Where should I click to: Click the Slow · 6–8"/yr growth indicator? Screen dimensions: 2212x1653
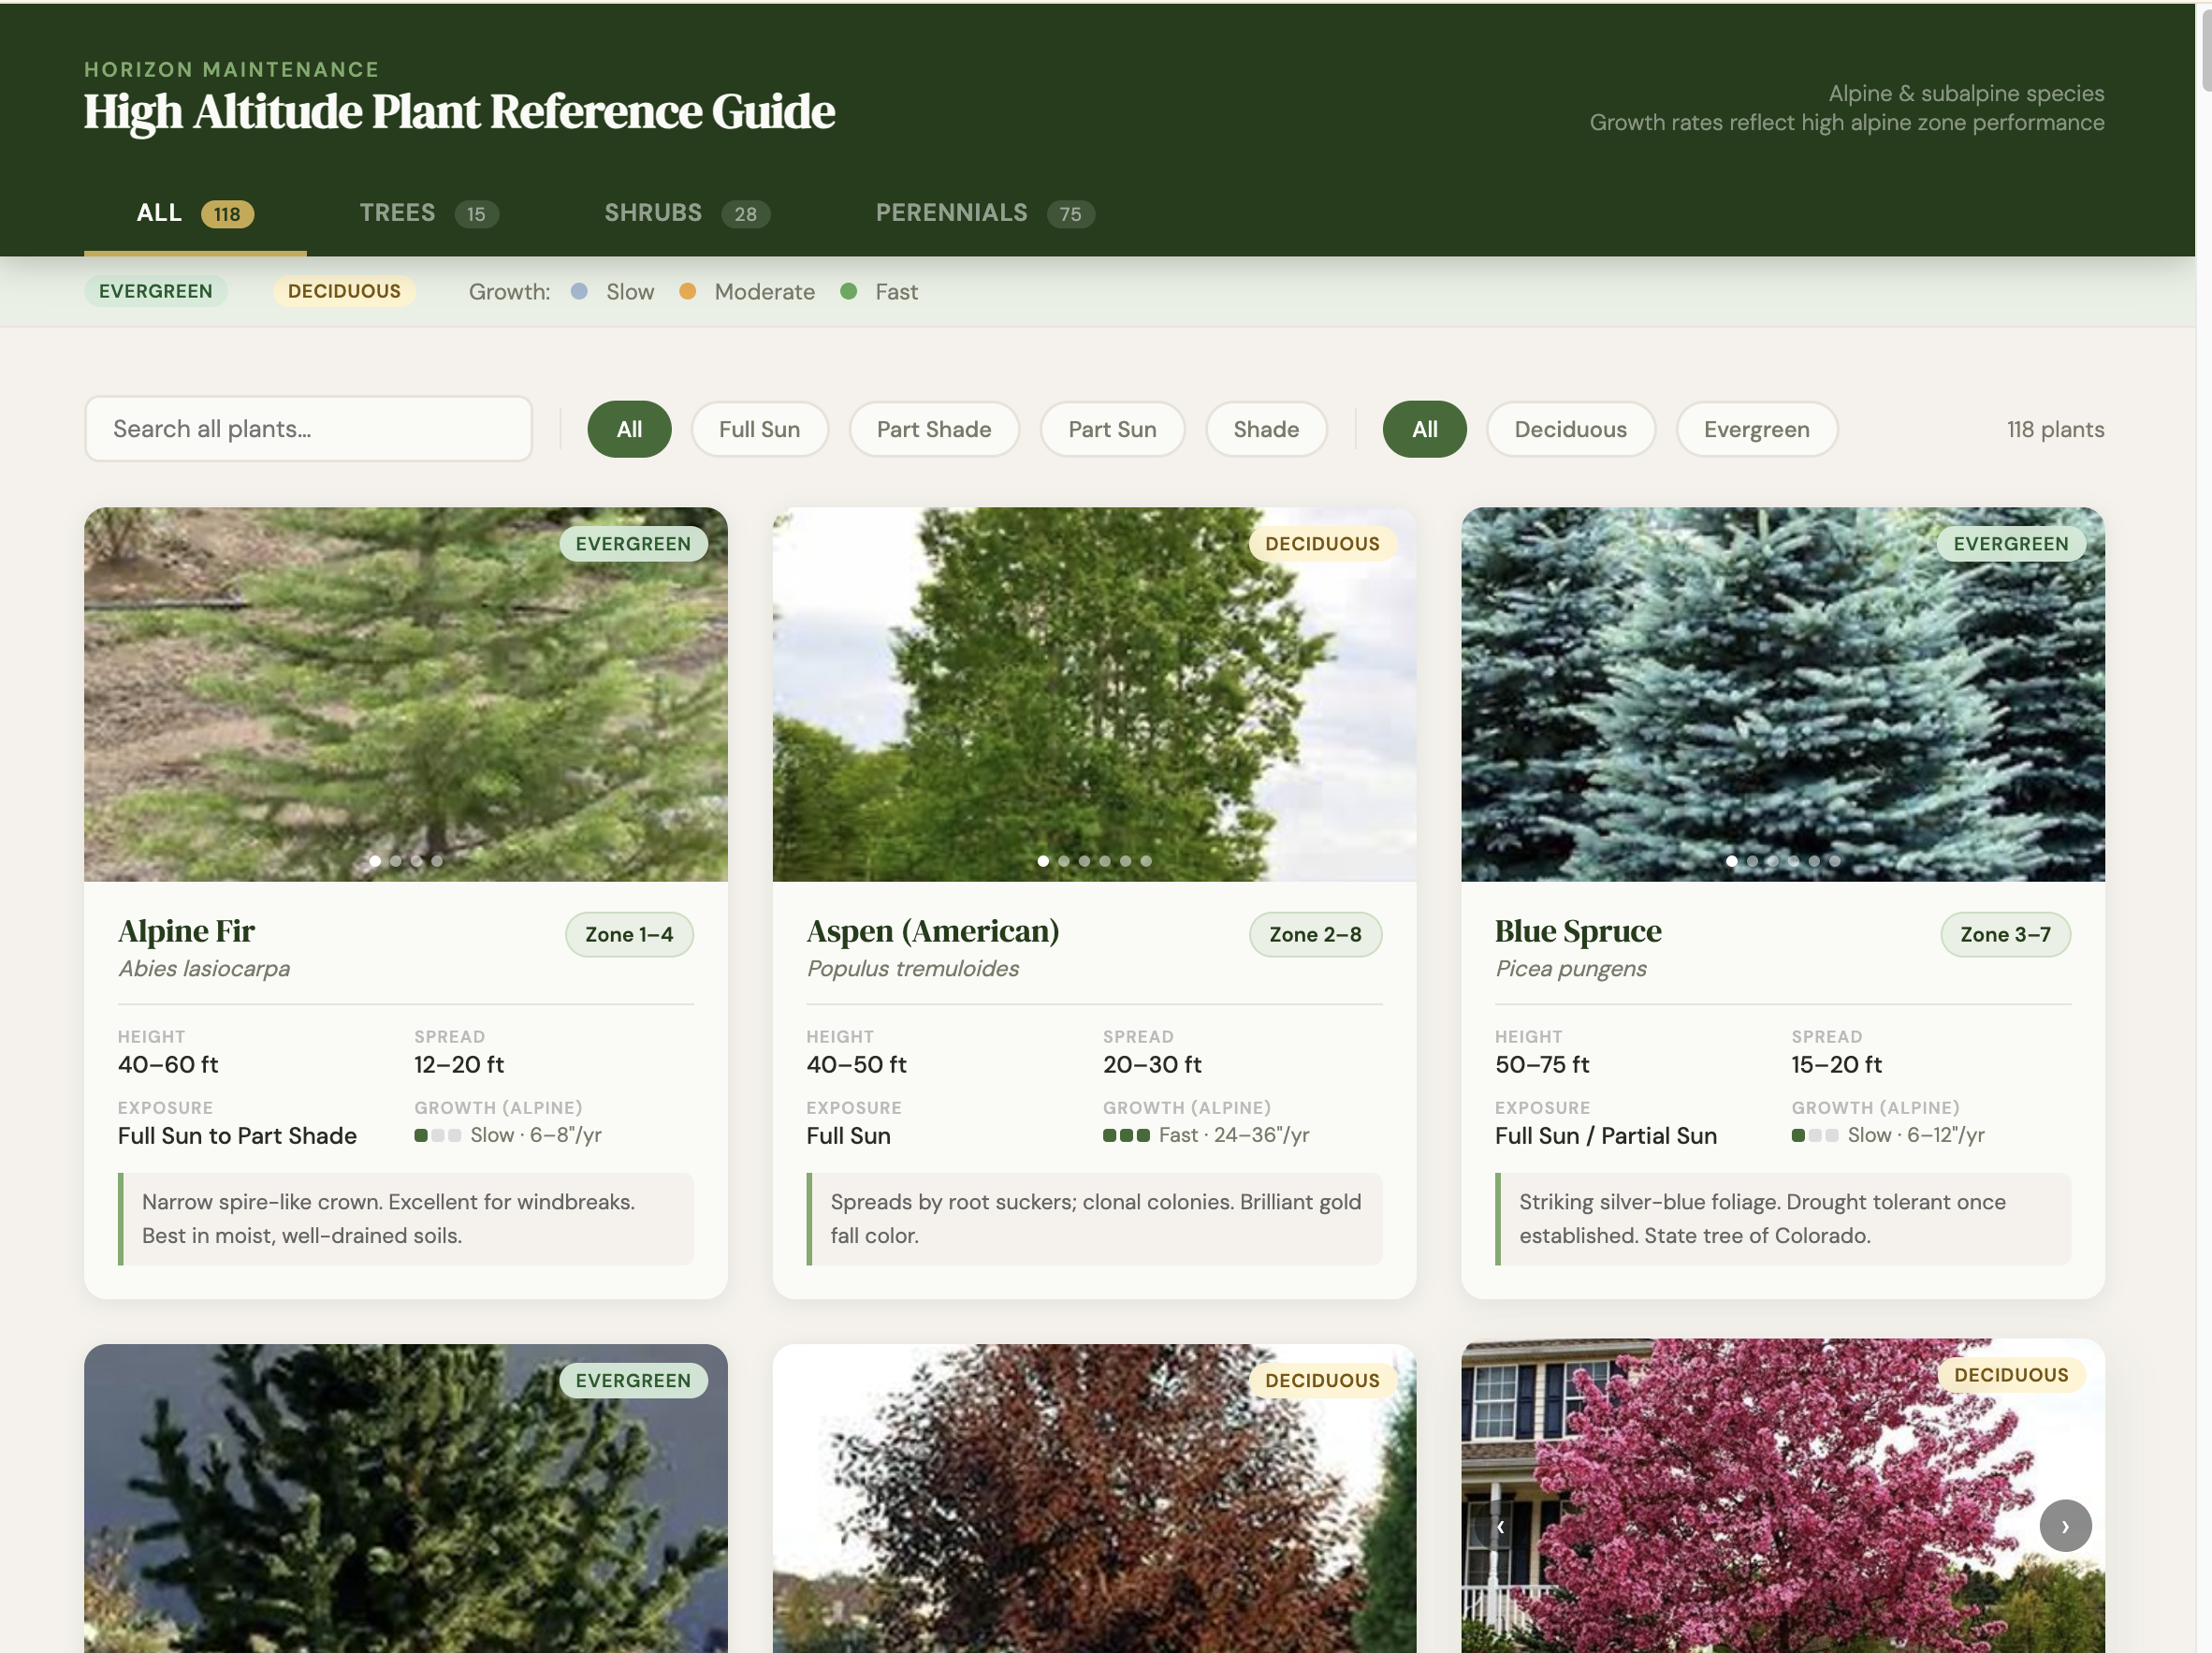(x=508, y=1135)
